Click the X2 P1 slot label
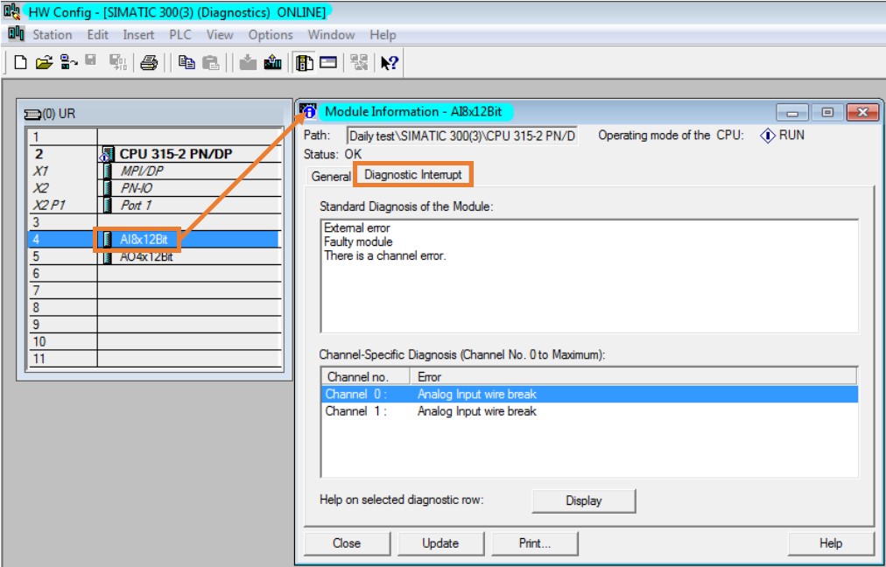Image resolution: width=886 pixels, height=567 pixels. tap(49, 205)
